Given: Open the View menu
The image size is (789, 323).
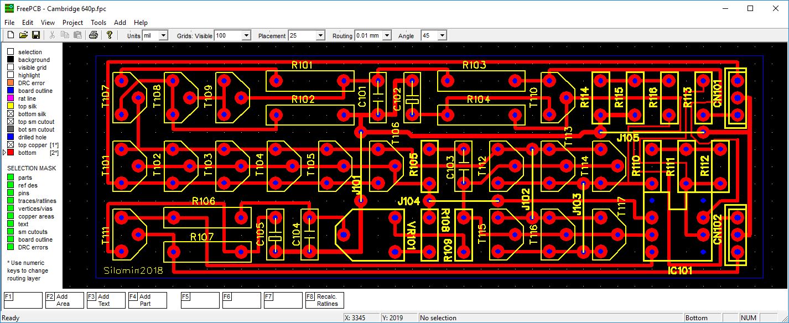Looking at the screenshot, I should (48, 23).
